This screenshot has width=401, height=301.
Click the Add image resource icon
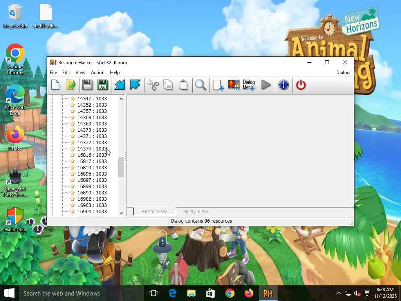coord(234,85)
